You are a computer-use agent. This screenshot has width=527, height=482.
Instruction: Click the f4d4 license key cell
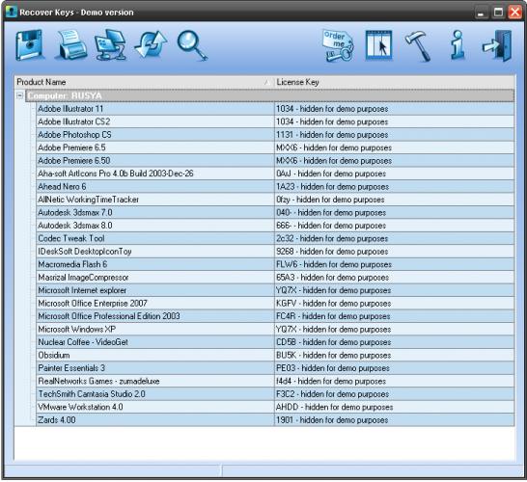coord(394,382)
